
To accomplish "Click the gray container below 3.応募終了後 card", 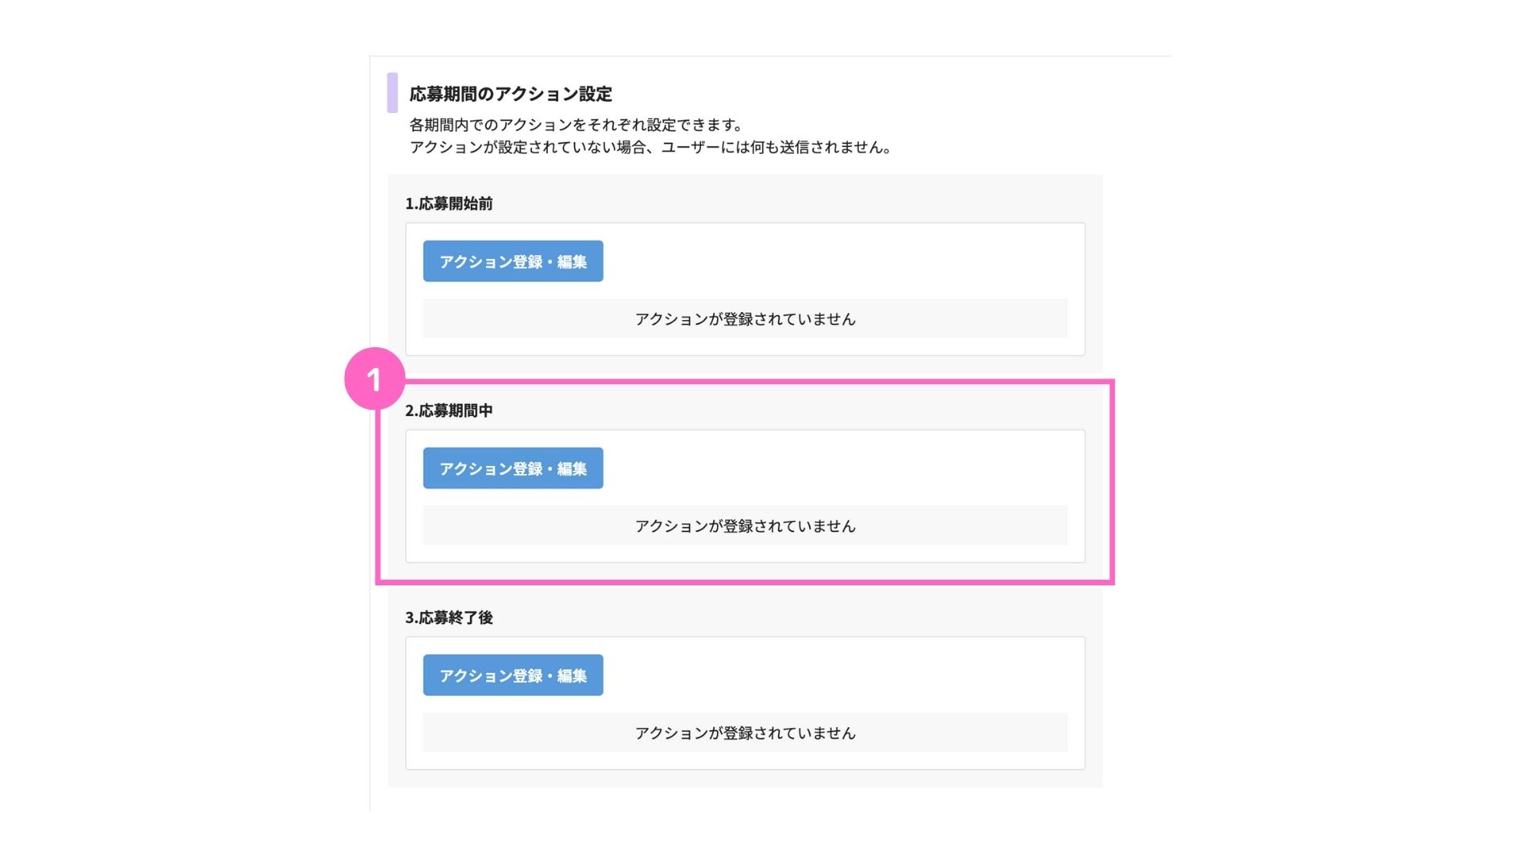I will (745, 779).
